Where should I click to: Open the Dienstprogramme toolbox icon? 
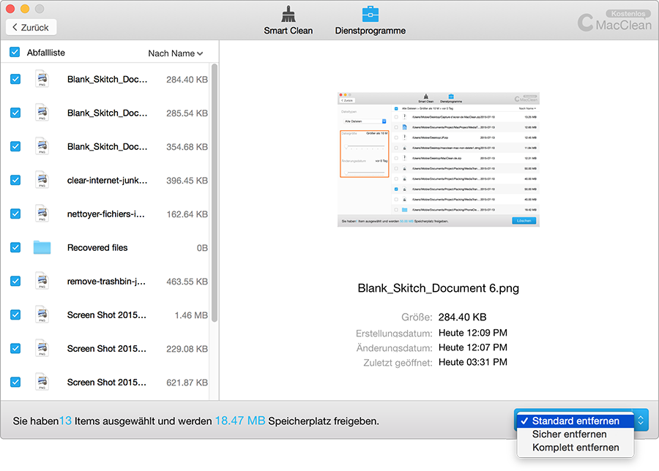coord(371,15)
